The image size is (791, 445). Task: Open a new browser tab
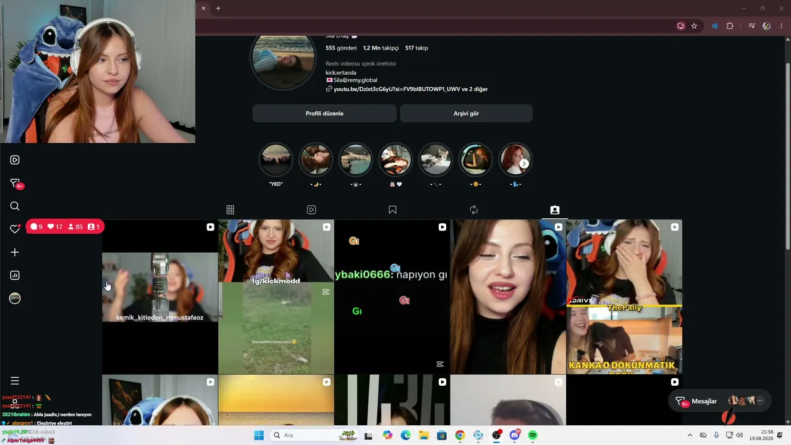point(218,8)
